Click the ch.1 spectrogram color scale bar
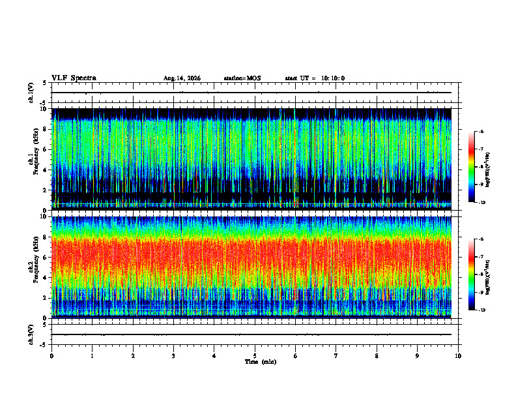The image size is (516, 399). coord(471,167)
